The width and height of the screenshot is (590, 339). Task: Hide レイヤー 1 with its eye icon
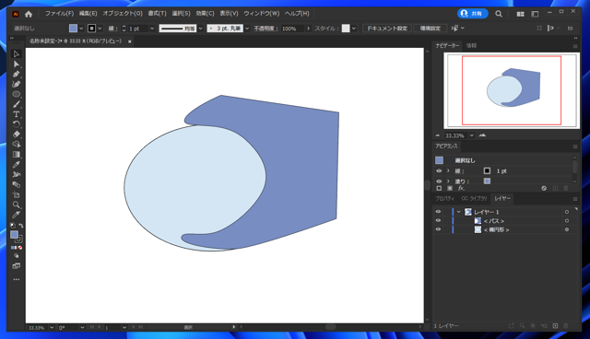pyautogui.click(x=438, y=212)
